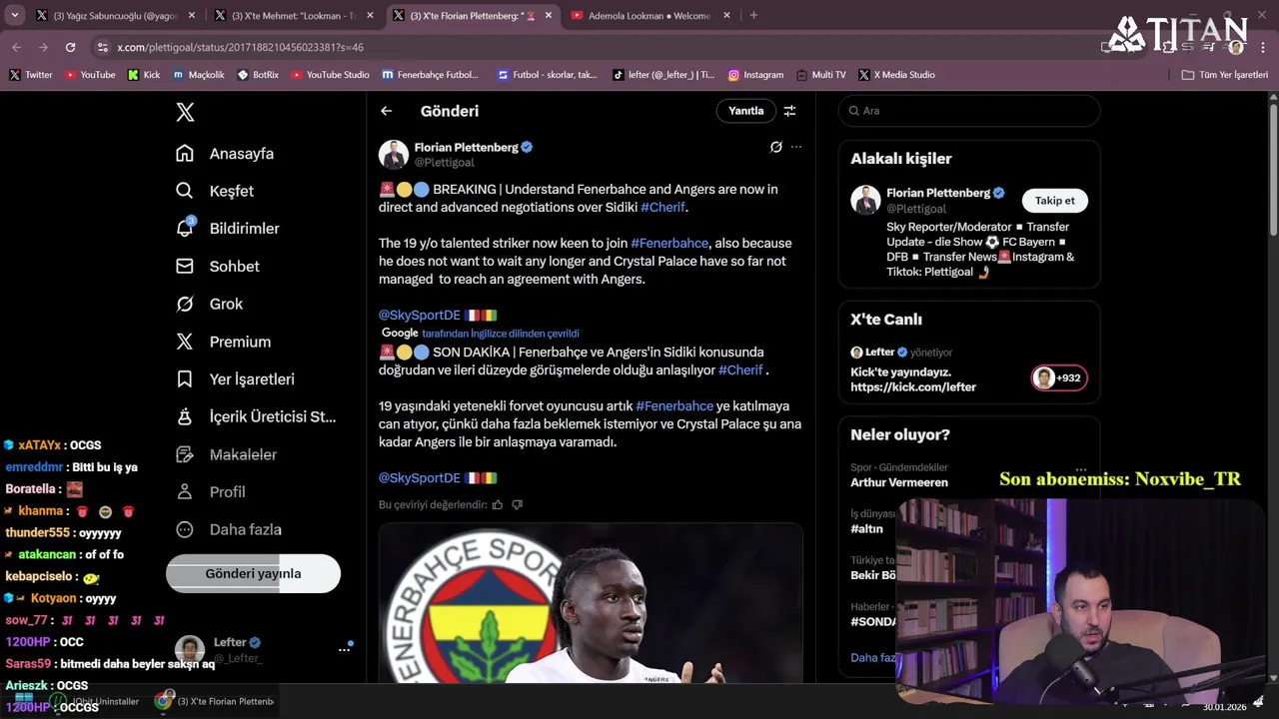This screenshot has height=719, width=1279.
Task: Open Fenerbahçe Futbol bookmark
Action: 431,75
